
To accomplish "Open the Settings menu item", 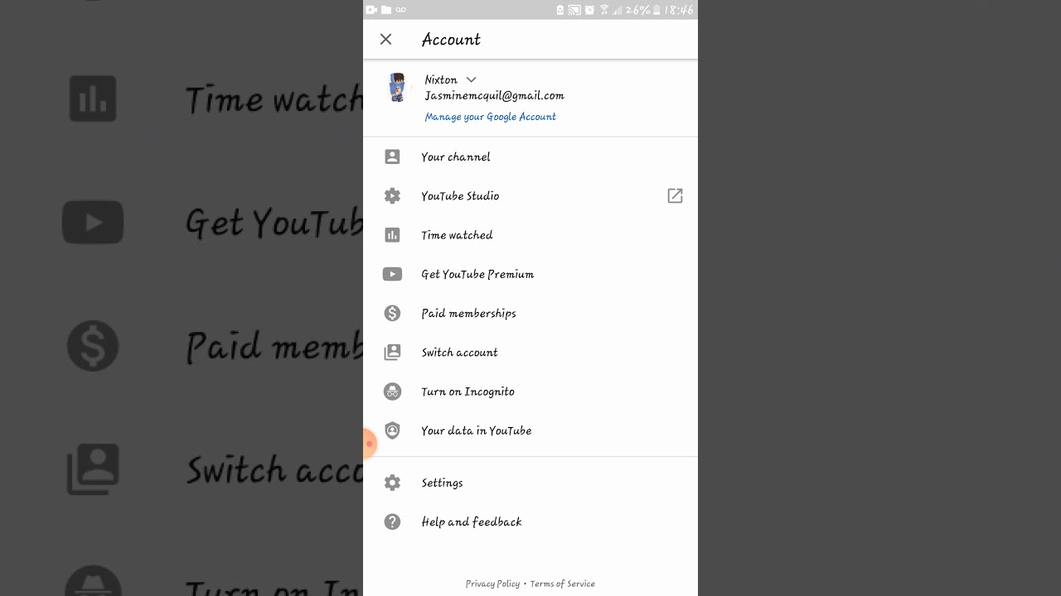I will pyautogui.click(x=530, y=483).
